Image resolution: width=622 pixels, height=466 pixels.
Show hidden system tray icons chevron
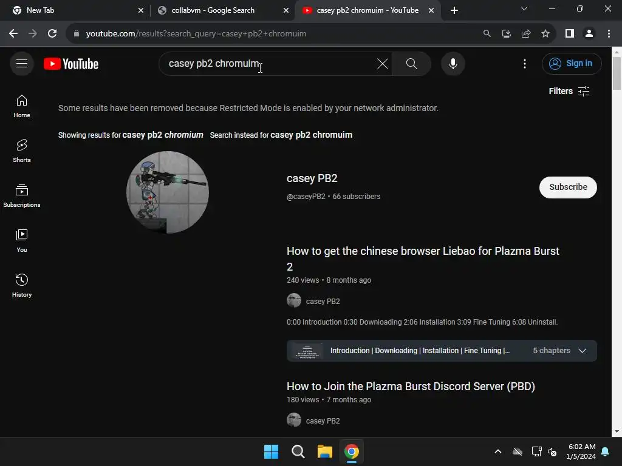point(498,451)
